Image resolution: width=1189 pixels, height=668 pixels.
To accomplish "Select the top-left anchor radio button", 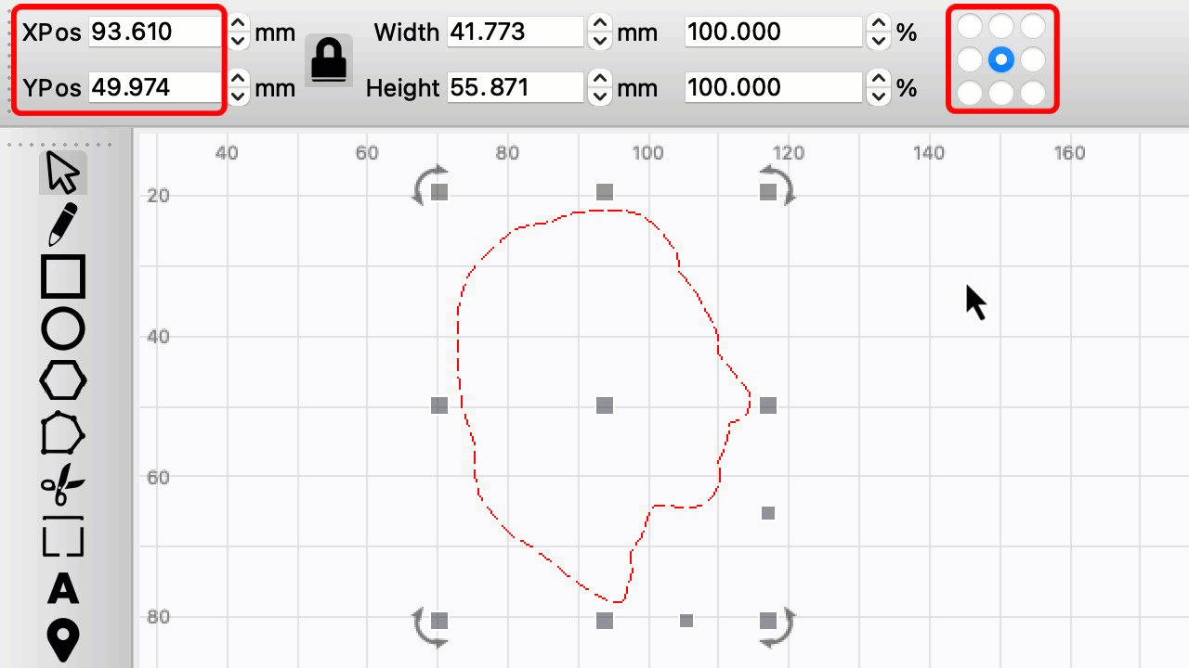I will click(x=970, y=26).
